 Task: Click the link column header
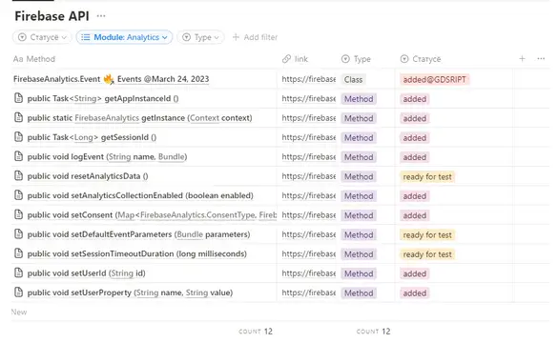point(295,59)
